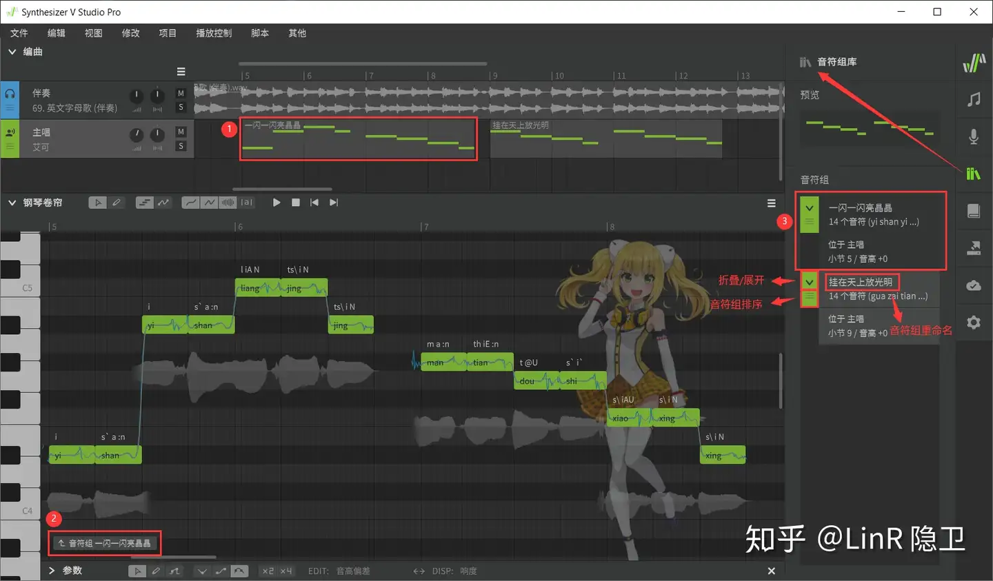The width and height of the screenshot is (993, 581).
Task: Click the headphone icon on 伴奏 track
Action: coord(10,93)
